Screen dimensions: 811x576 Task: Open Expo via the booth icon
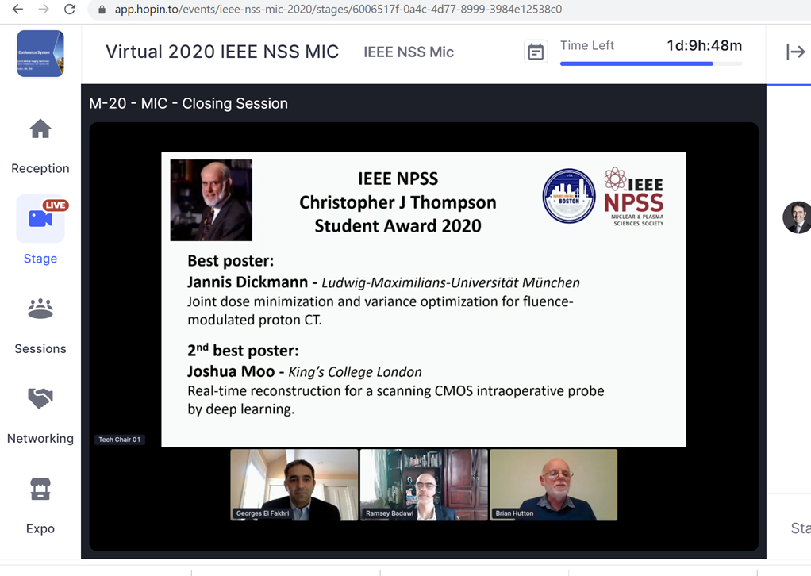[40, 489]
